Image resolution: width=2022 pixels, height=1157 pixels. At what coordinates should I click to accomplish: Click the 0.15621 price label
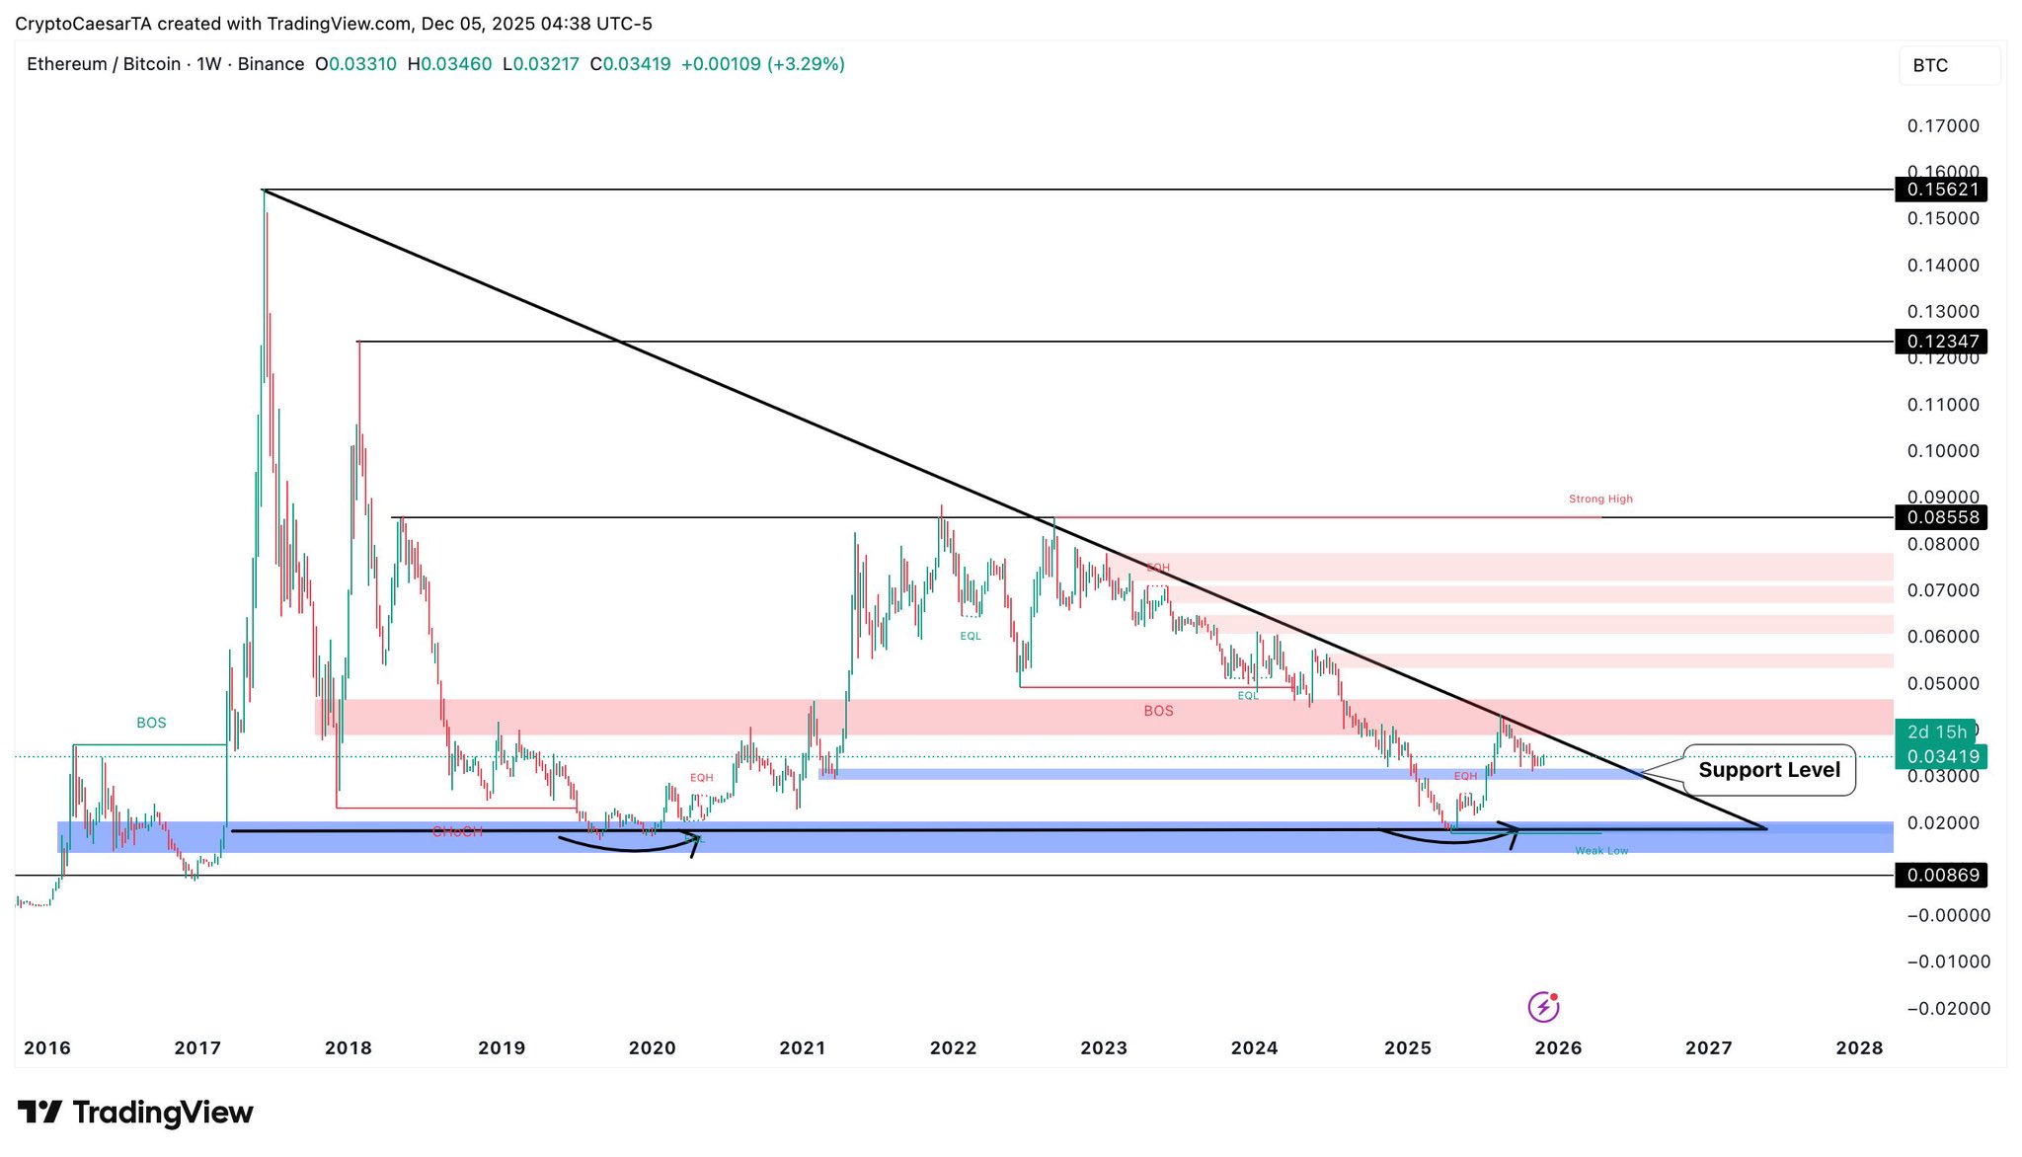pos(1941,190)
